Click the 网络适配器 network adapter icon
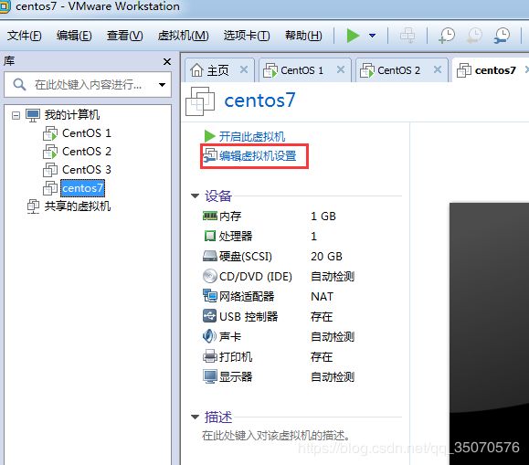The image size is (529, 465). [x=210, y=296]
